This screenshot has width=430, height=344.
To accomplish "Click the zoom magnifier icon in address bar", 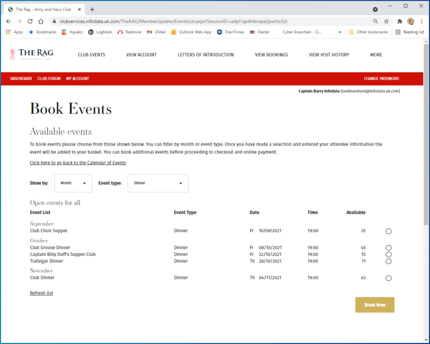I will [375, 21].
